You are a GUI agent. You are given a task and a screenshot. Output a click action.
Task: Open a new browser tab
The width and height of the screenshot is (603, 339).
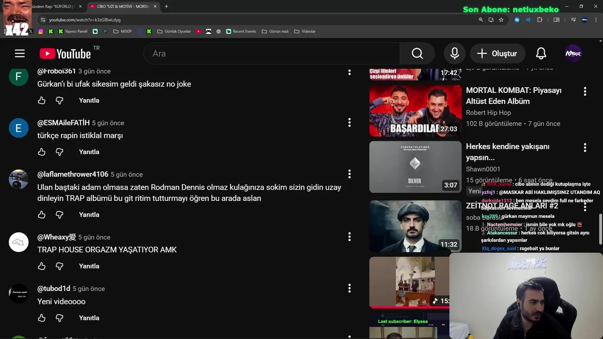click(166, 7)
